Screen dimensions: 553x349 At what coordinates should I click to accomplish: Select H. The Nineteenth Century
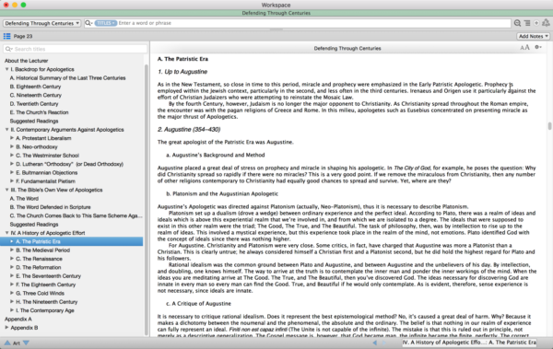click(47, 302)
